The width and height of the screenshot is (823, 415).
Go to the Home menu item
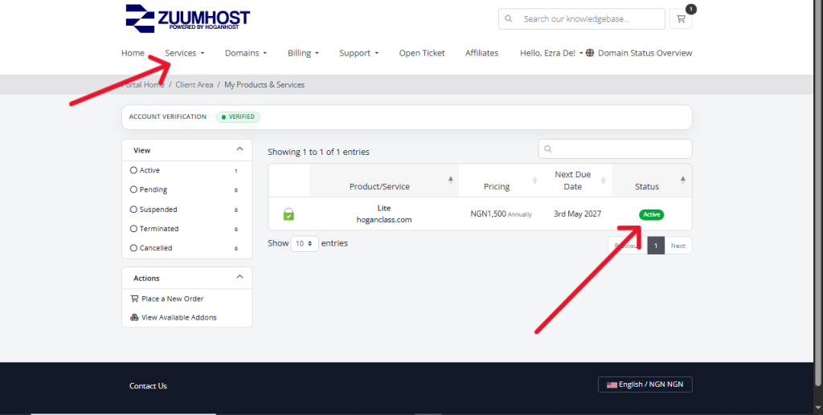(133, 53)
